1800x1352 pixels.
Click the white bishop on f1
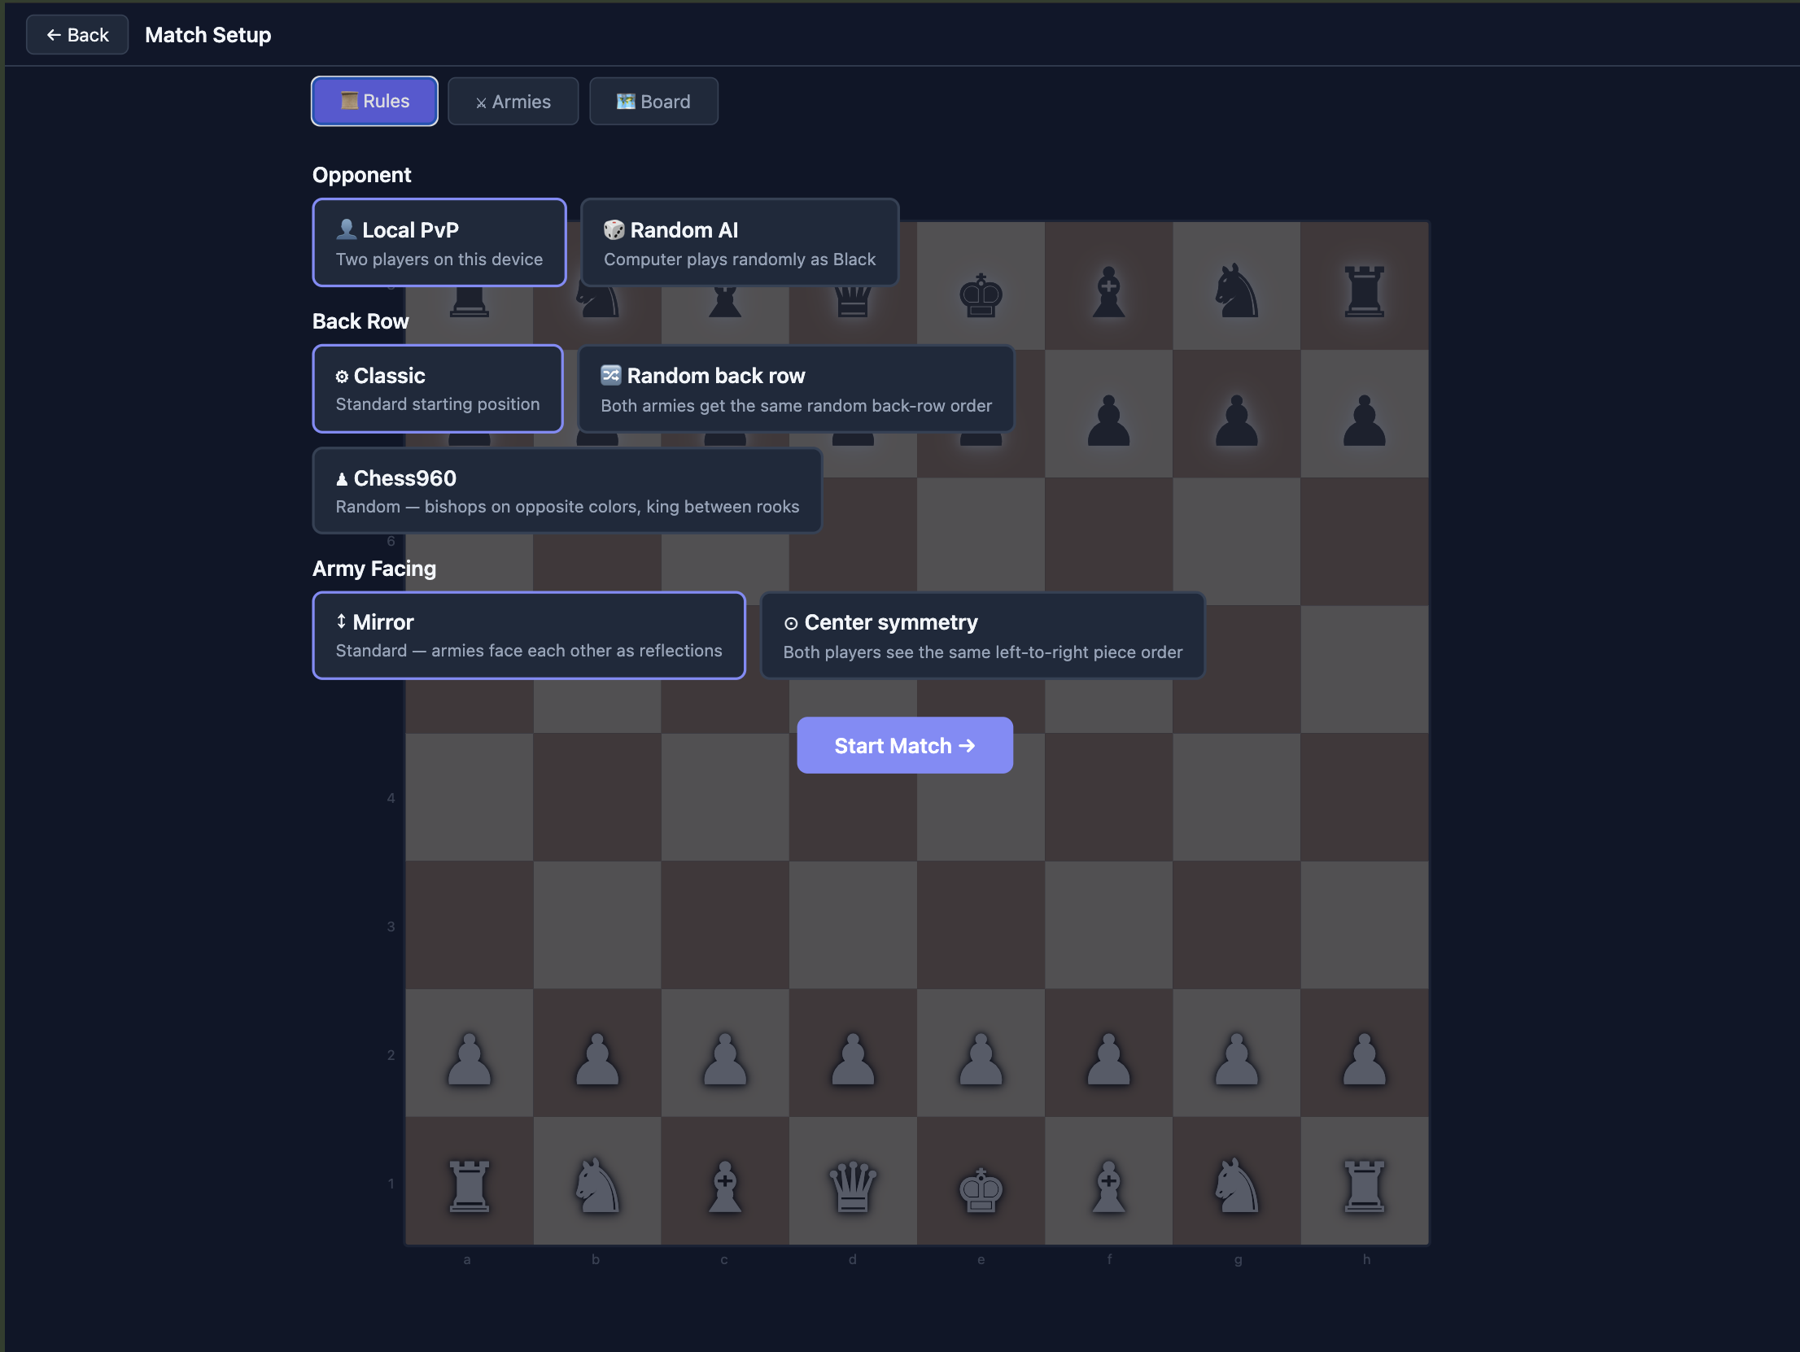pos(1108,1186)
